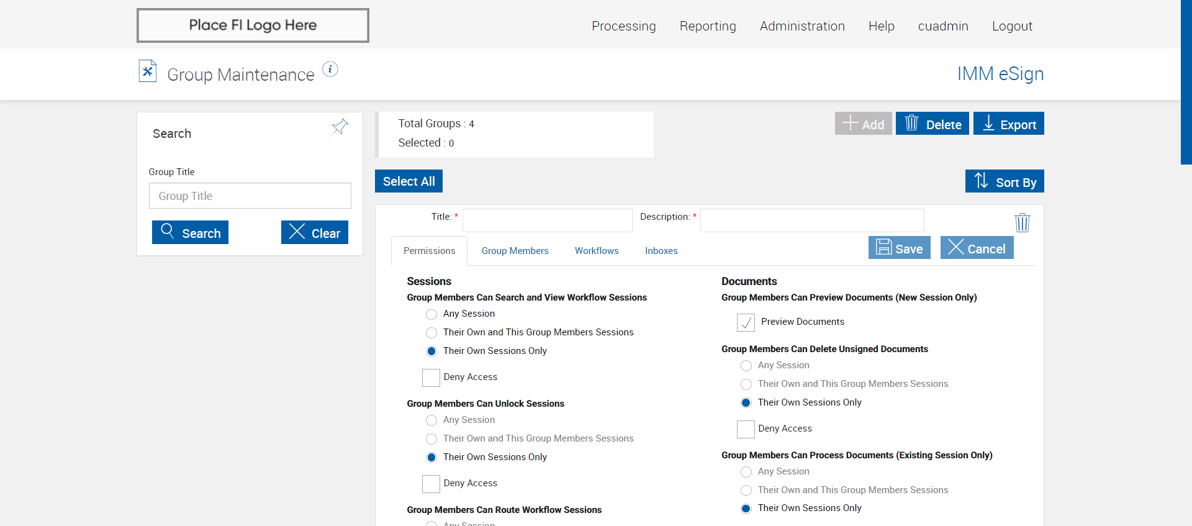Viewport: 1192px width, 526px height.
Task: Open the Administration menu
Action: tap(802, 26)
